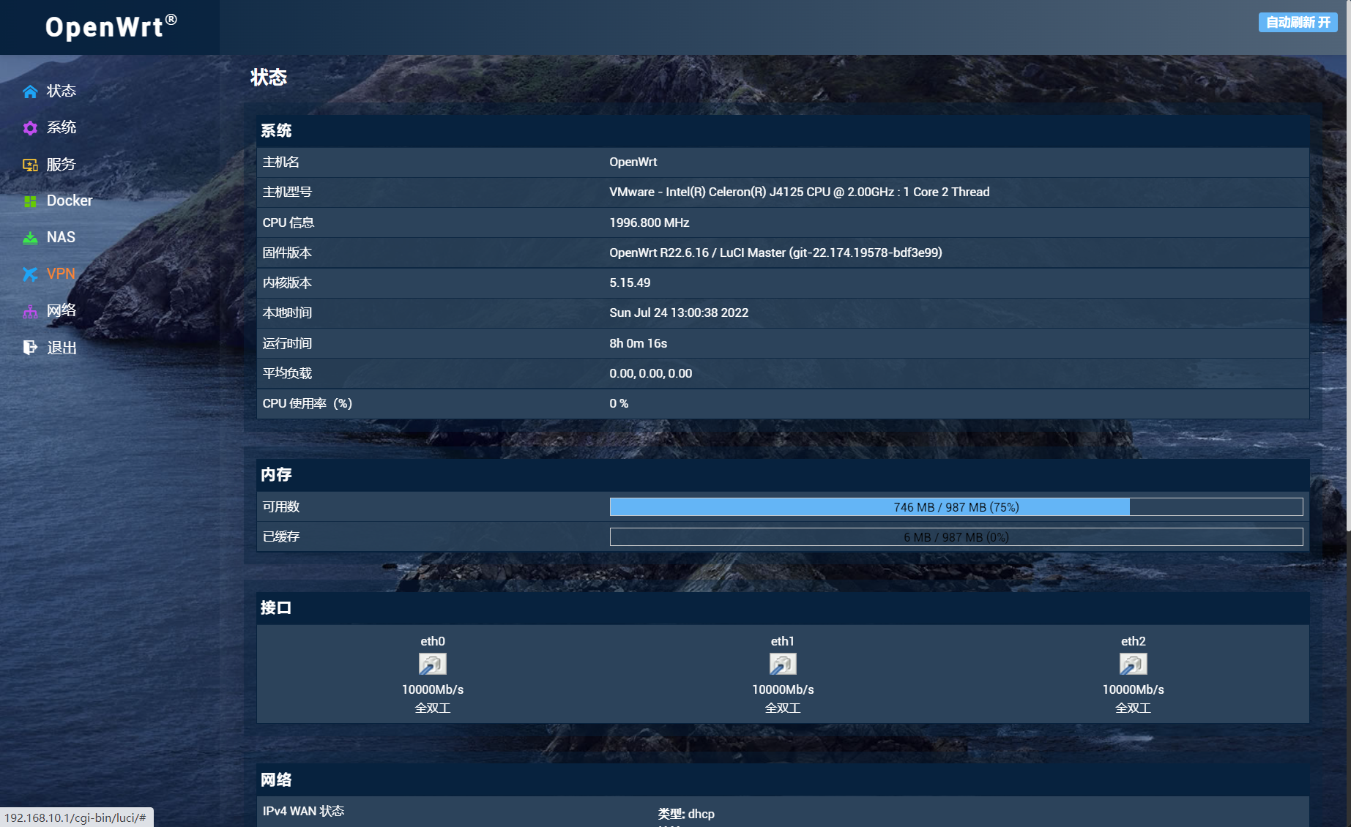Click the VMware Celeron J4125 model text
Viewport: 1351px width, 827px height.
[799, 192]
